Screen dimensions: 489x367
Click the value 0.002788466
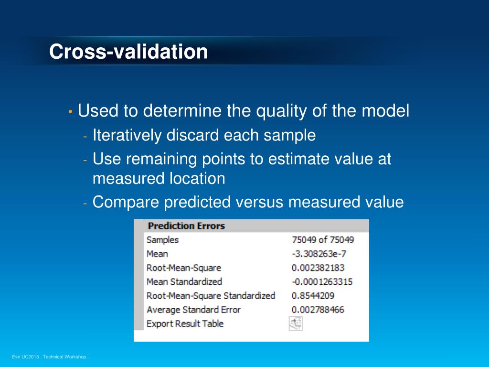point(318,310)
